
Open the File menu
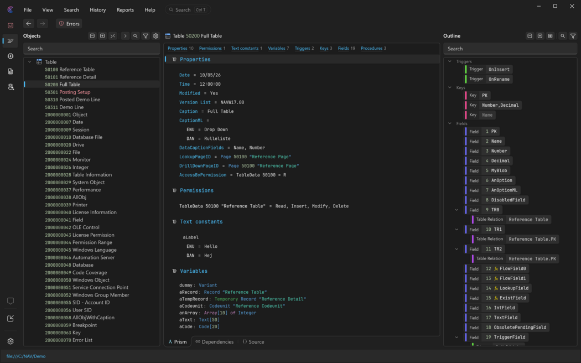click(28, 10)
